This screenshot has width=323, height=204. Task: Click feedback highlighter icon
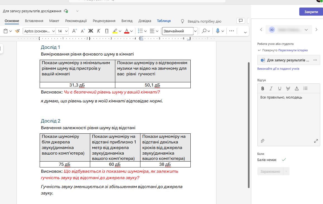288,88
